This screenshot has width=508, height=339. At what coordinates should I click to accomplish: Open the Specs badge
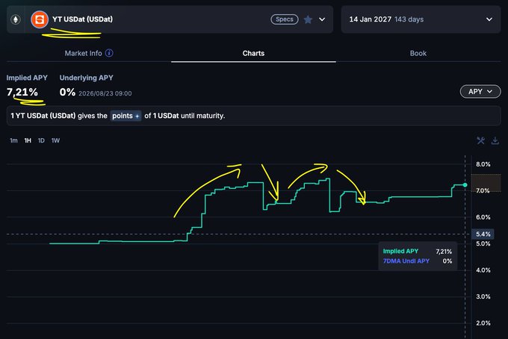click(x=285, y=19)
